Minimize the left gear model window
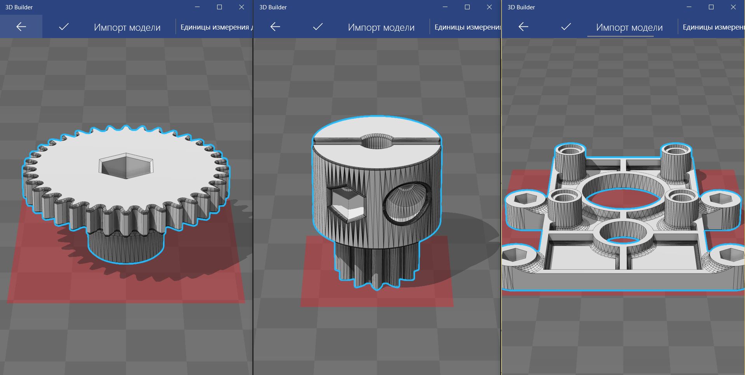This screenshot has width=745, height=375. click(x=197, y=7)
